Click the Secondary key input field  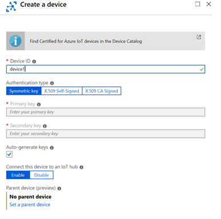[x=106, y=134]
